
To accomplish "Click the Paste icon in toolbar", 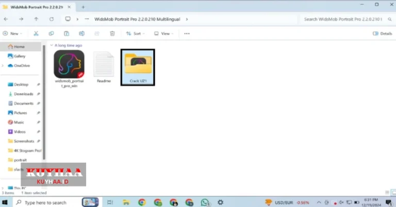I will (x=67, y=33).
